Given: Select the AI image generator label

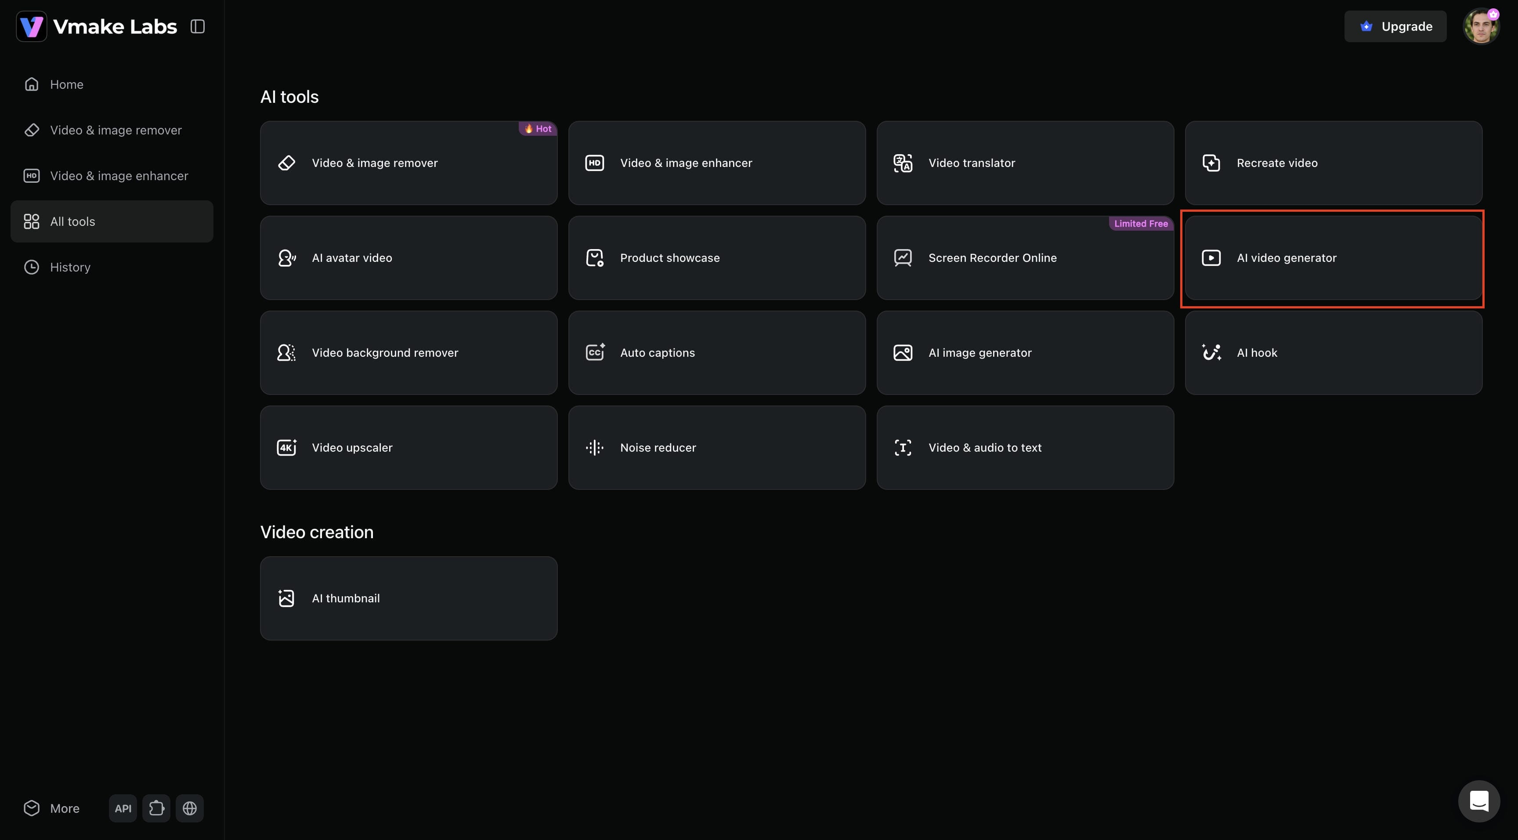Looking at the screenshot, I should coord(980,352).
